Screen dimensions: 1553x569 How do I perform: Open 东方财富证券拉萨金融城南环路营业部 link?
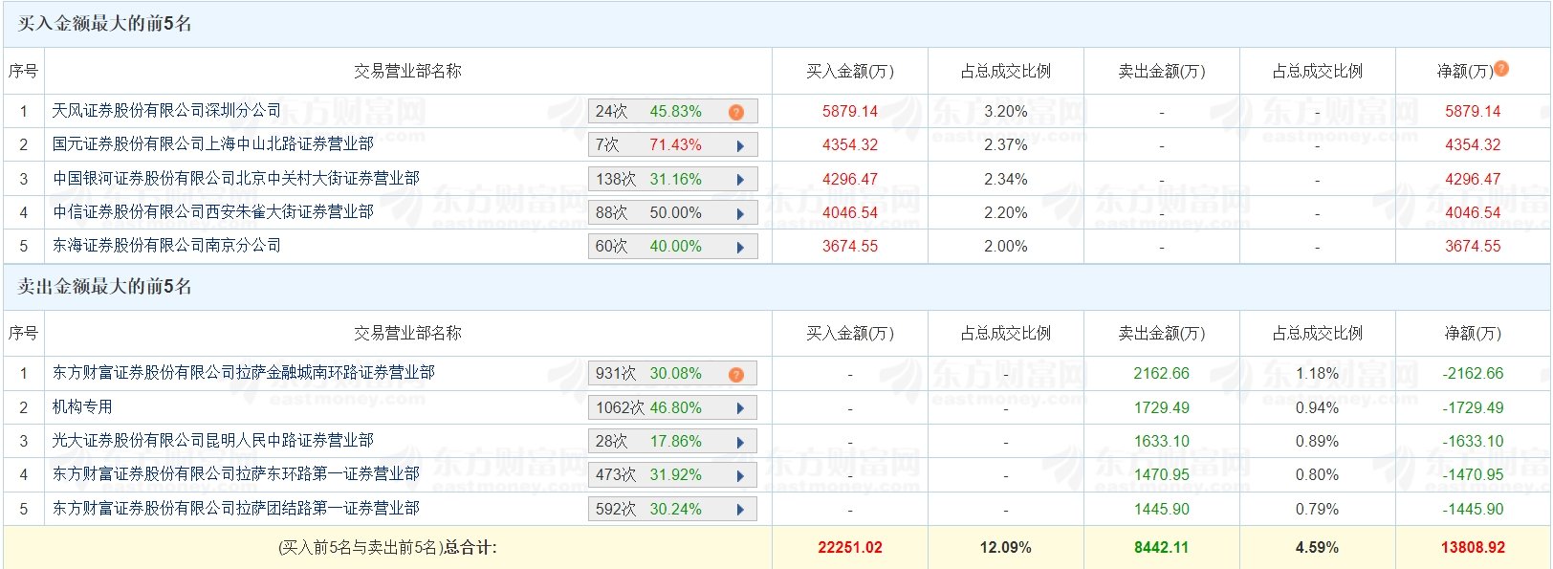[243, 373]
